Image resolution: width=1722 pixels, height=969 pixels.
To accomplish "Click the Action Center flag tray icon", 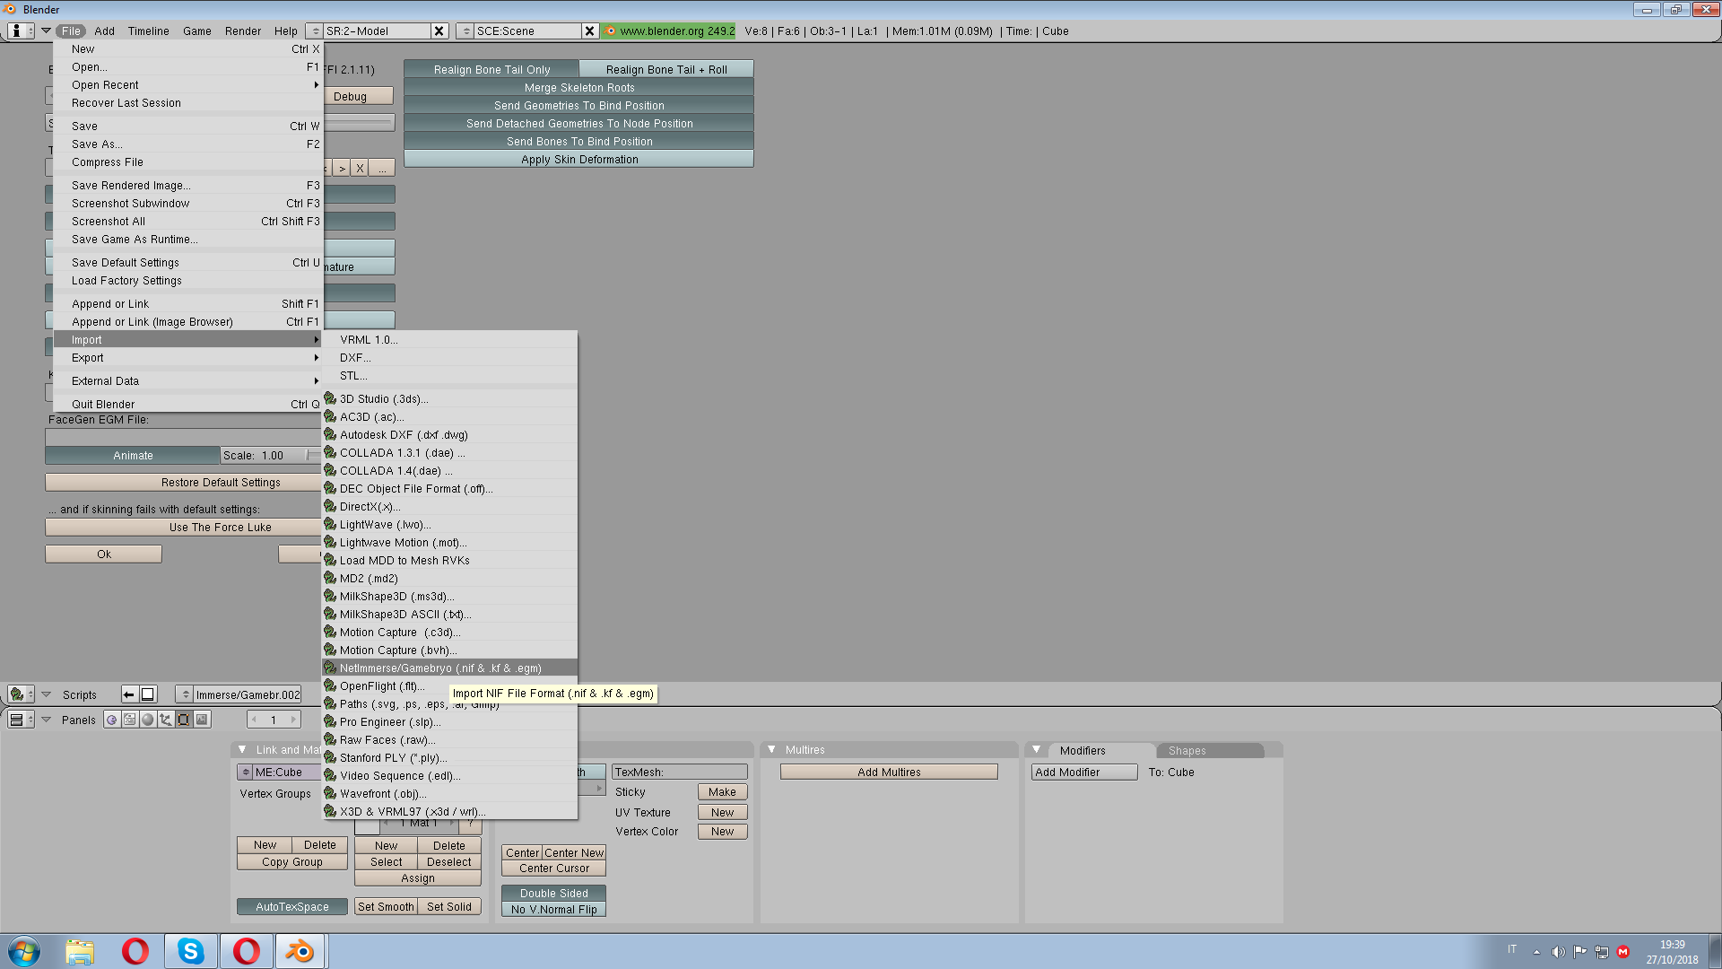I will point(1579,952).
